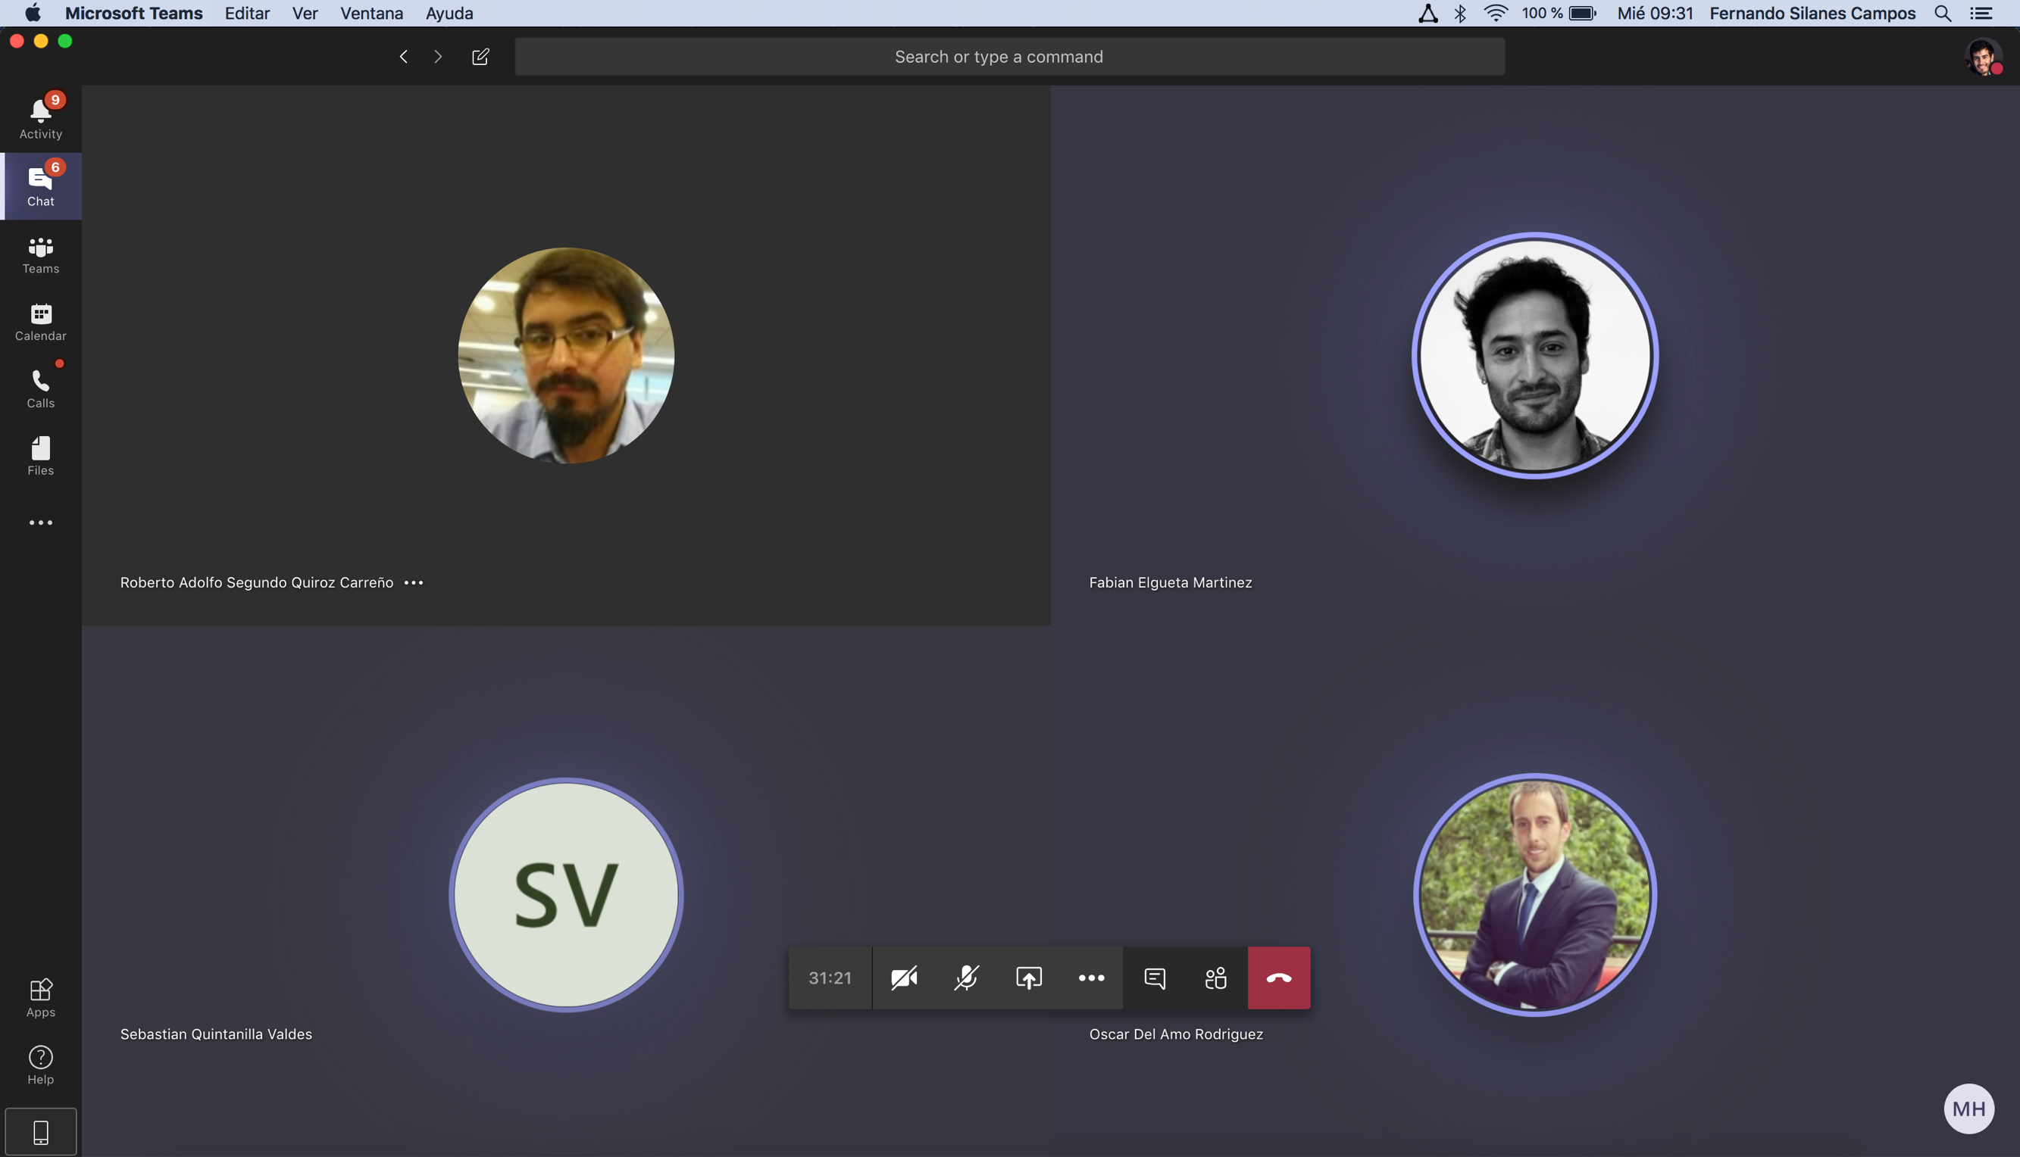Image resolution: width=2020 pixels, height=1157 pixels.
Task: Open the Editar menu
Action: click(246, 13)
